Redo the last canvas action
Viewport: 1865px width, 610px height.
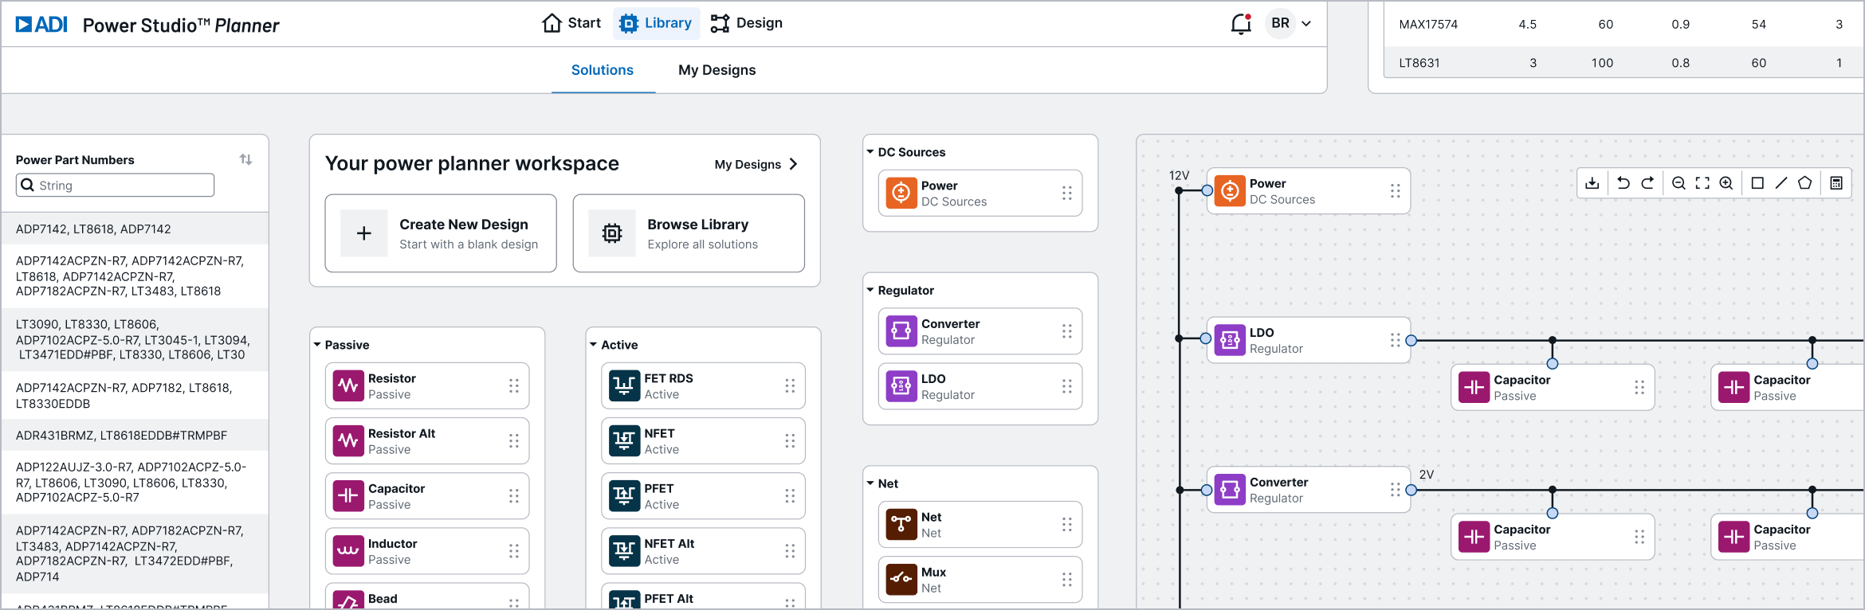[1647, 183]
